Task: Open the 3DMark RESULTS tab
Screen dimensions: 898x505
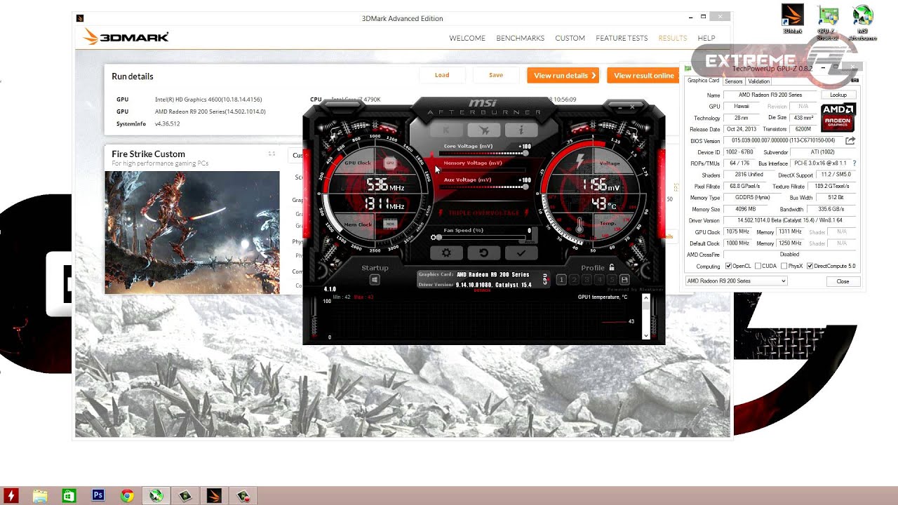Action: pos(672,38)
